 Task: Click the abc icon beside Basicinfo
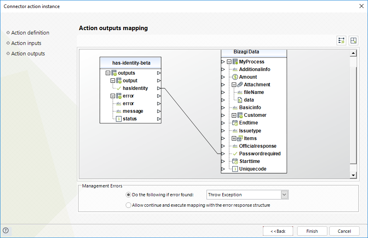[235, 108]
